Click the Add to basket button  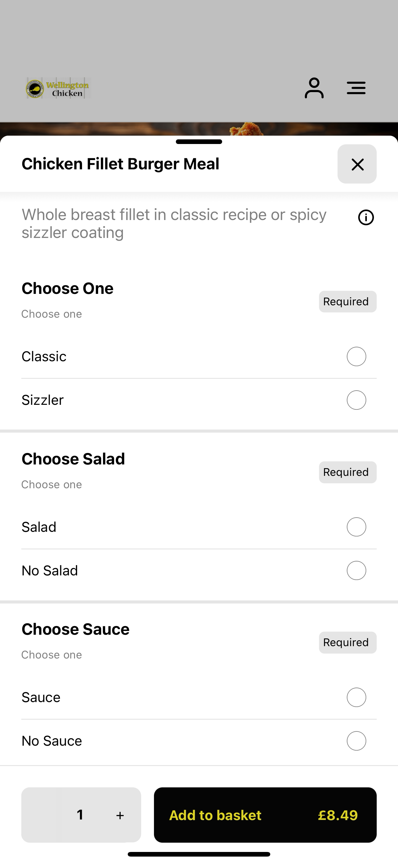[x=265, y=815]
